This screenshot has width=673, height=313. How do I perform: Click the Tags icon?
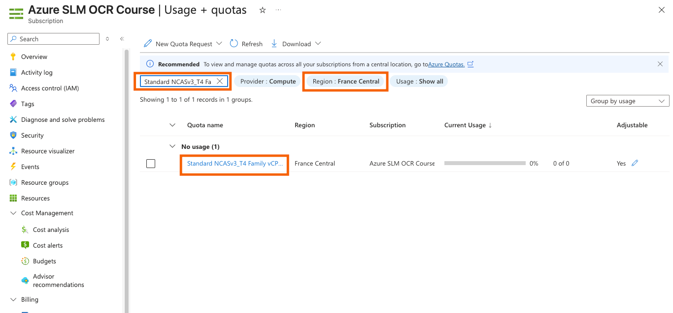13,104
